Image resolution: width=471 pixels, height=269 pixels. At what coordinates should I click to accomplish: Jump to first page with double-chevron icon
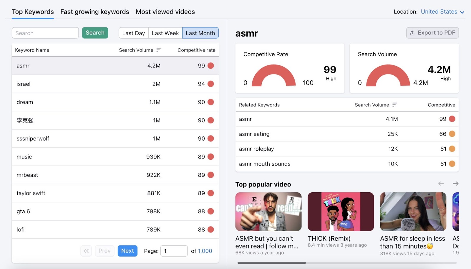[86, 251]
